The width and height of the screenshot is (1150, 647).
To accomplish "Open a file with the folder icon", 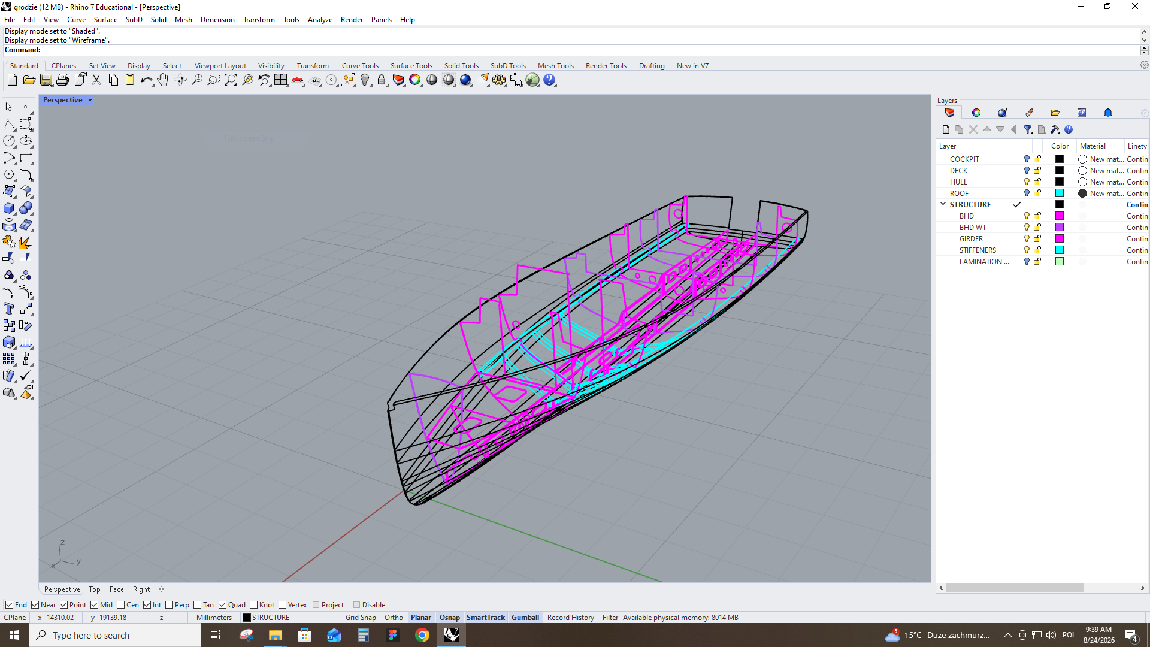I will click(x=29, y=80).
